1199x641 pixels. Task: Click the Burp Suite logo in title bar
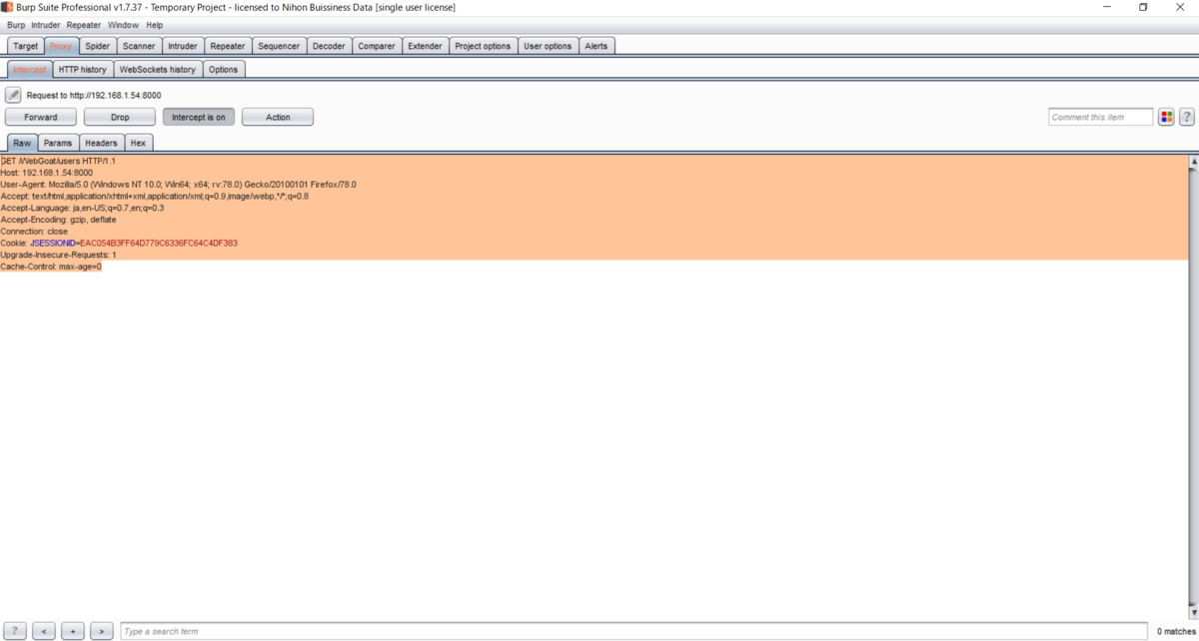[7, 7]
